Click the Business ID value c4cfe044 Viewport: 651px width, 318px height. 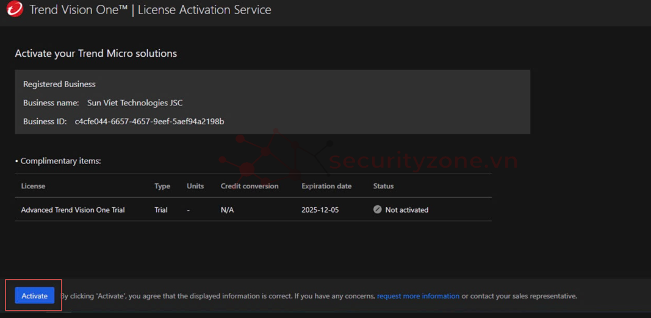[149, 121]
